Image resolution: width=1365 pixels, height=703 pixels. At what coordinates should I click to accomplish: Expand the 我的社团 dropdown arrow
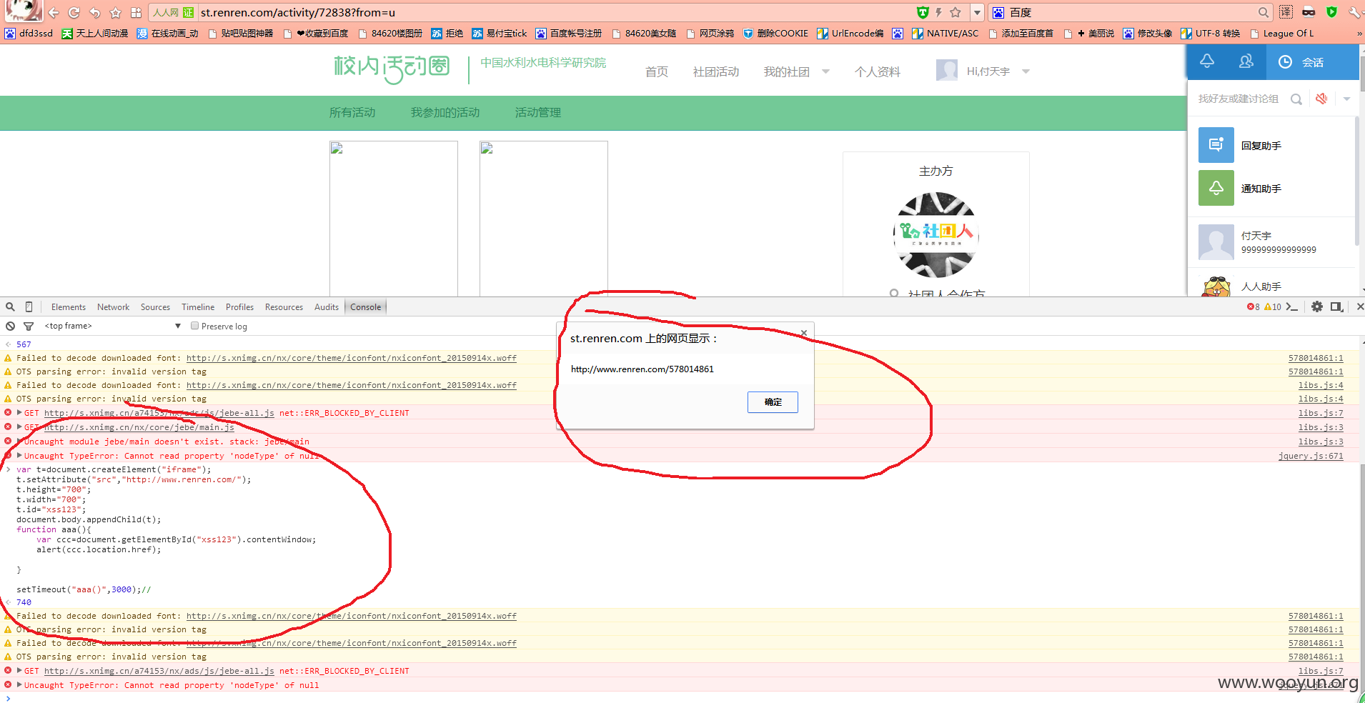(825, 71)
